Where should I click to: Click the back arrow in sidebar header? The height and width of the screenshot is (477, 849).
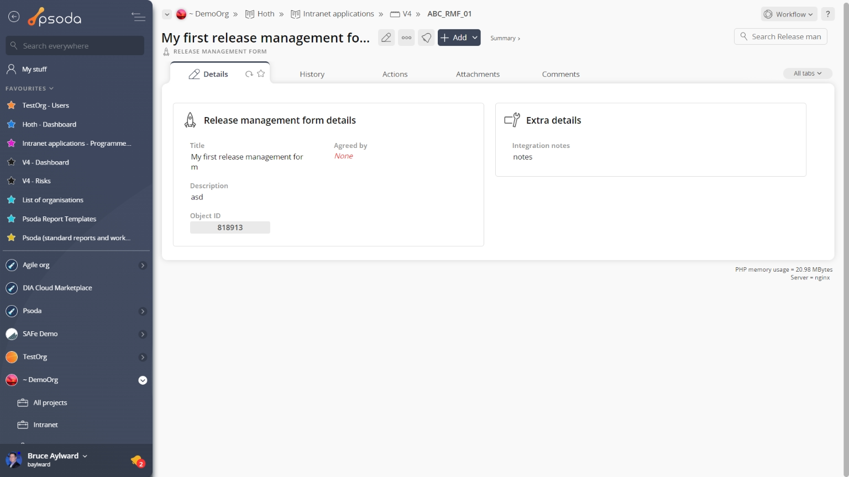(14, 17)
